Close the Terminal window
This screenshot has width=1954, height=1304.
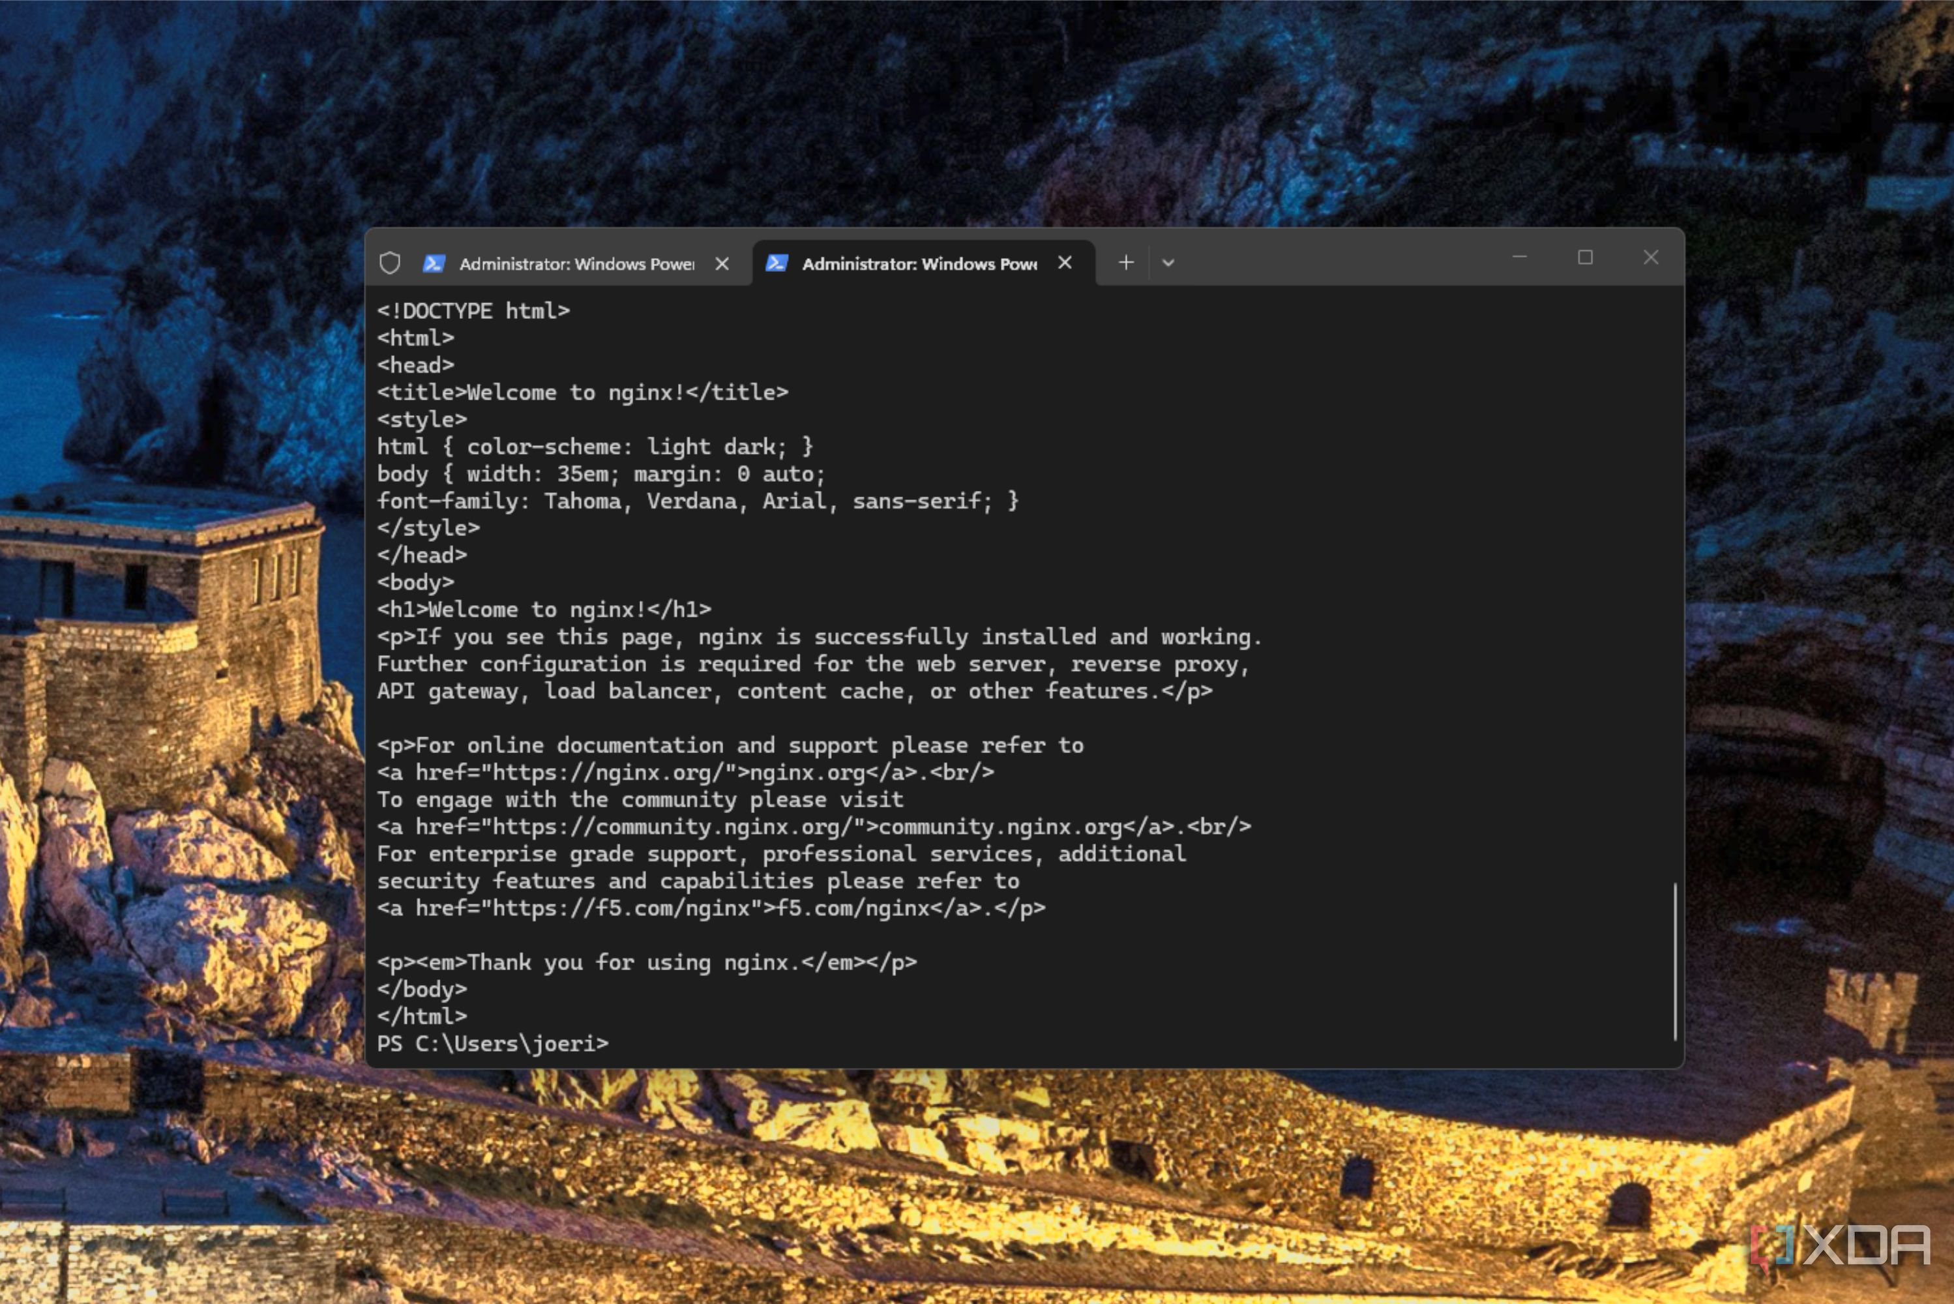(x=1651, y=257)
